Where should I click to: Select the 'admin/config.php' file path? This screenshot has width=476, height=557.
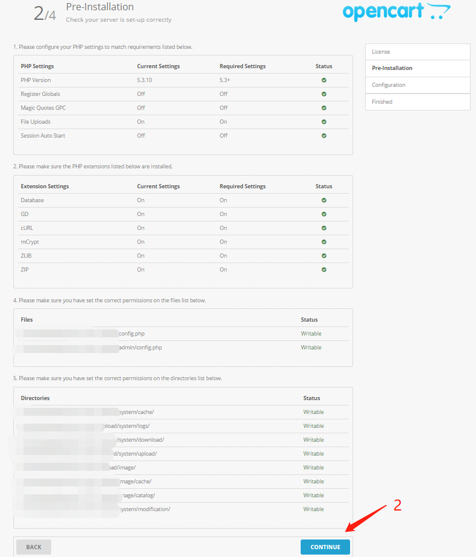[x=140, y=348]
